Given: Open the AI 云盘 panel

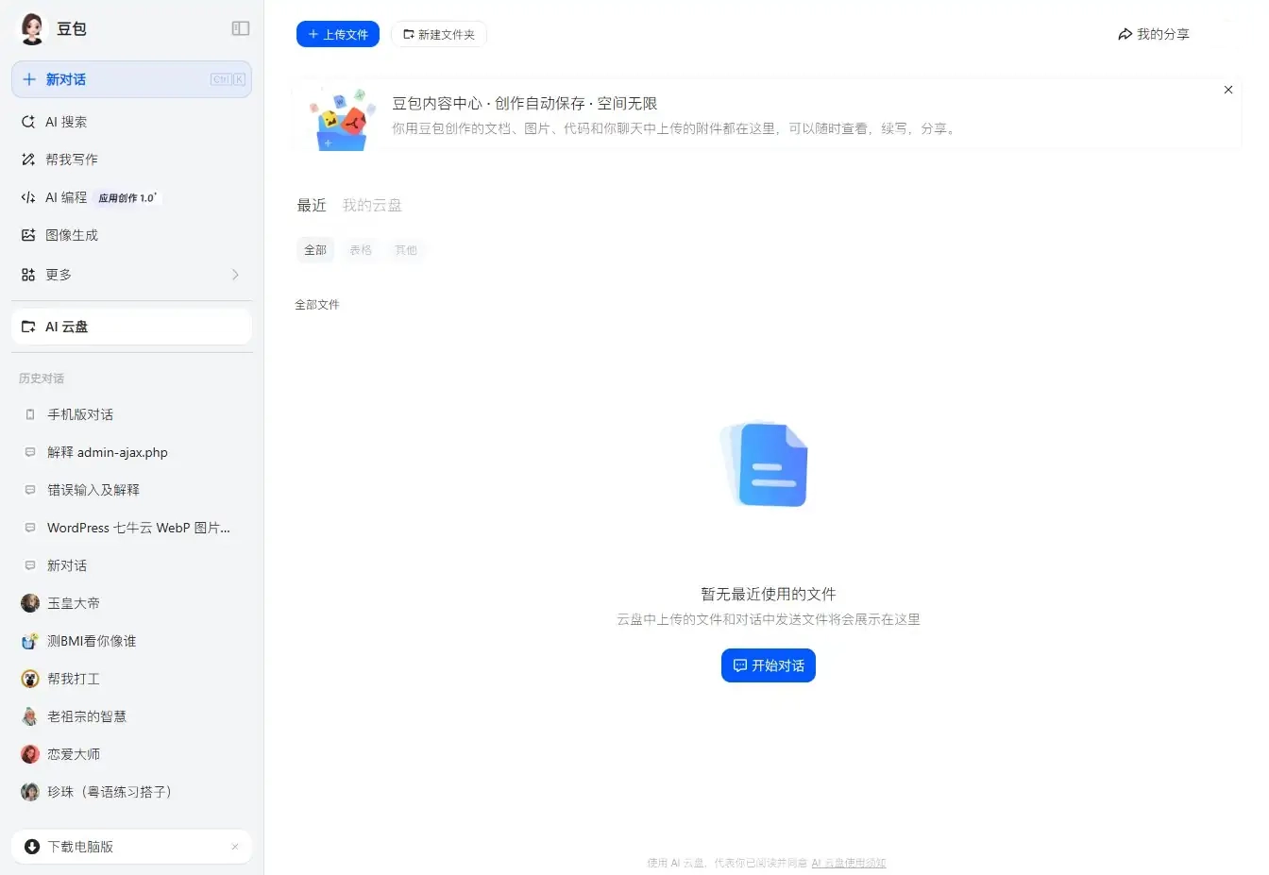Looking at the screenshot, I should (x=66, y=326).
